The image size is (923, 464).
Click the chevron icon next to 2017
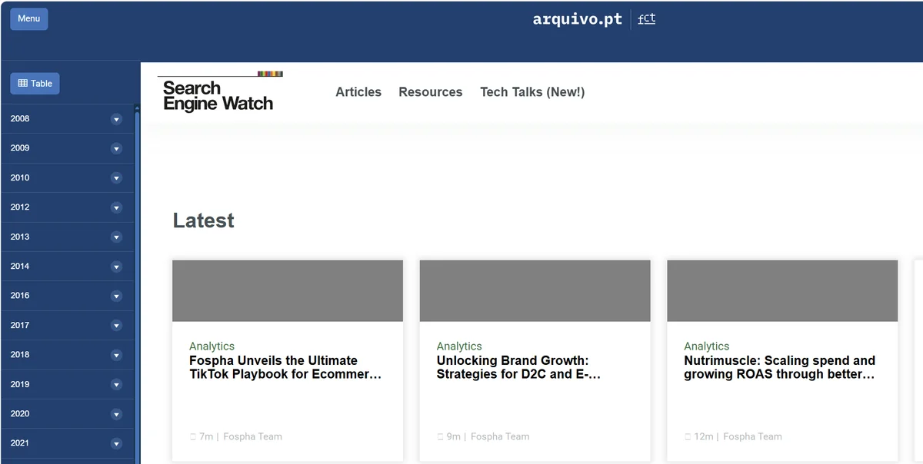coord(116,326)
